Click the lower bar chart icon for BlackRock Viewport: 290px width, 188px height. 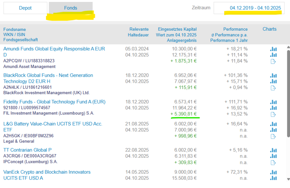273,82
